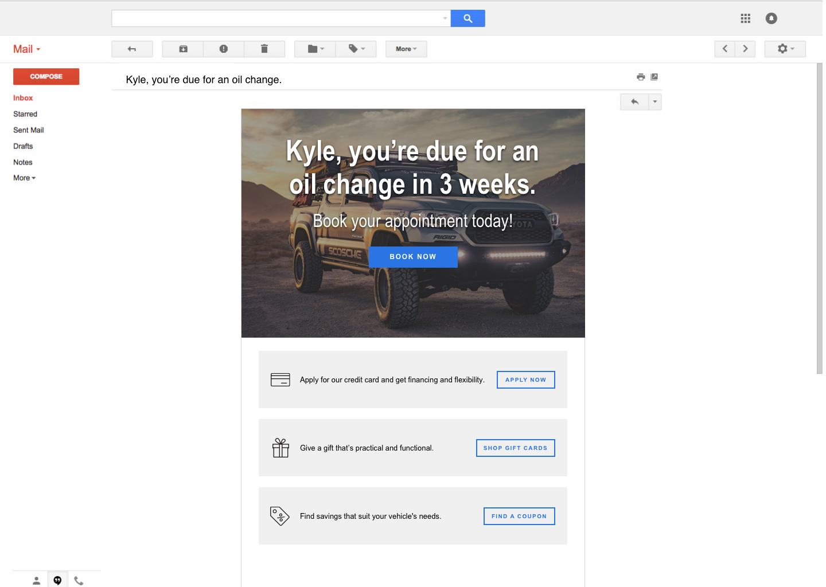Open the apps grid icon
The image size is (826, 587).
[x=745, y=18]
